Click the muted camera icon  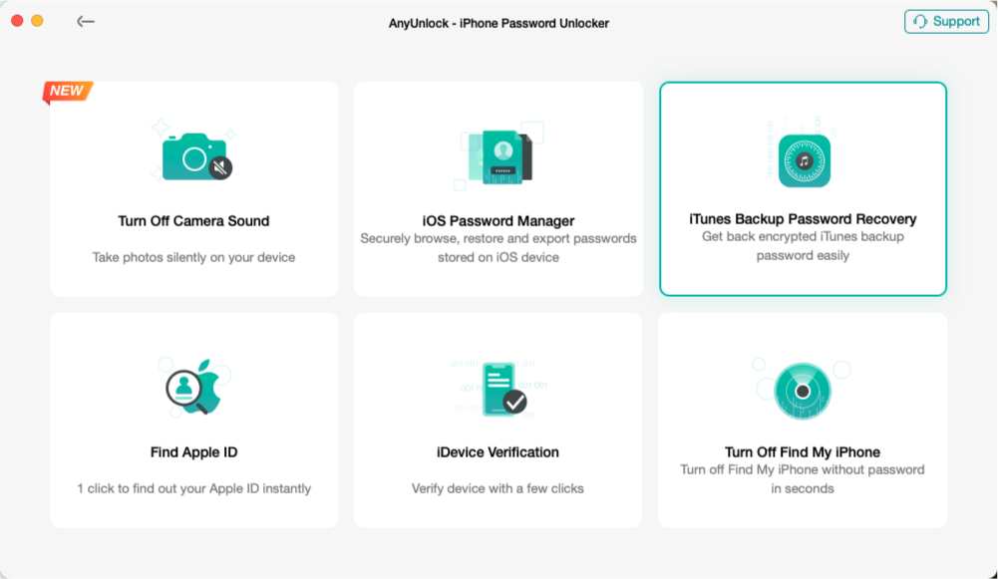196,155
